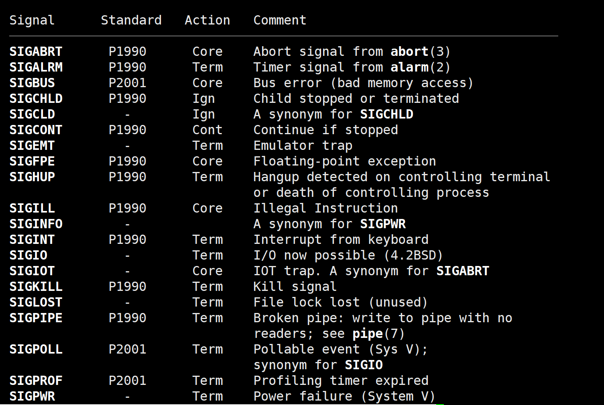Click the bold abort(3) reference
This screenshot has height=405, width=604.
pyautogui.click(x=420, y=52)
